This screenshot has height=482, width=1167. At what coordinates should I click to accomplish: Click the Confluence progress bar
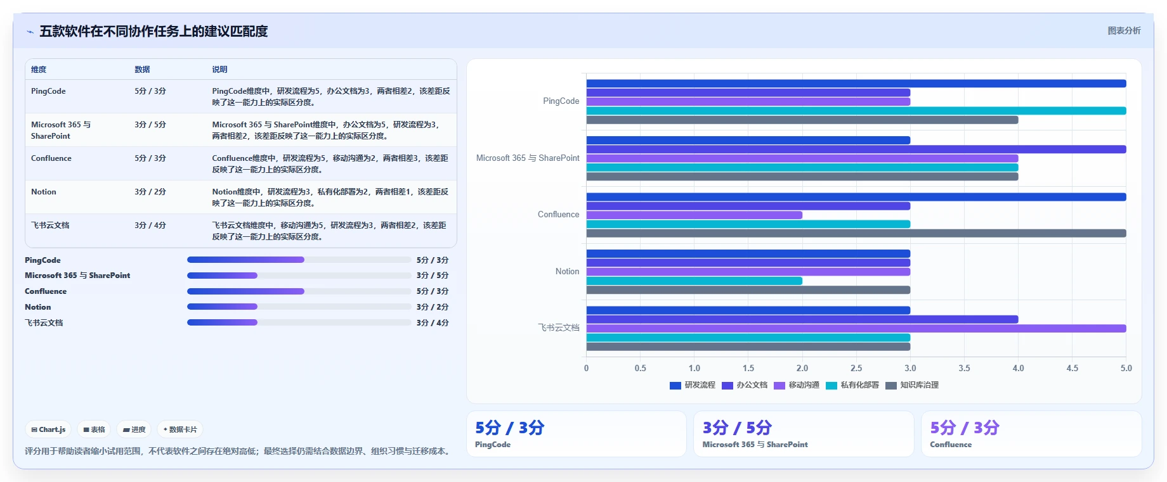point(299,291)
